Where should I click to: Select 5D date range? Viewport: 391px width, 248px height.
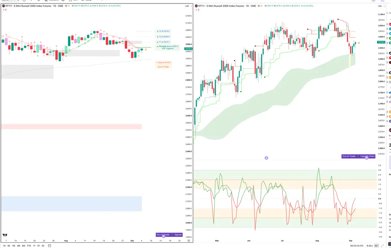tap(9, 246)
